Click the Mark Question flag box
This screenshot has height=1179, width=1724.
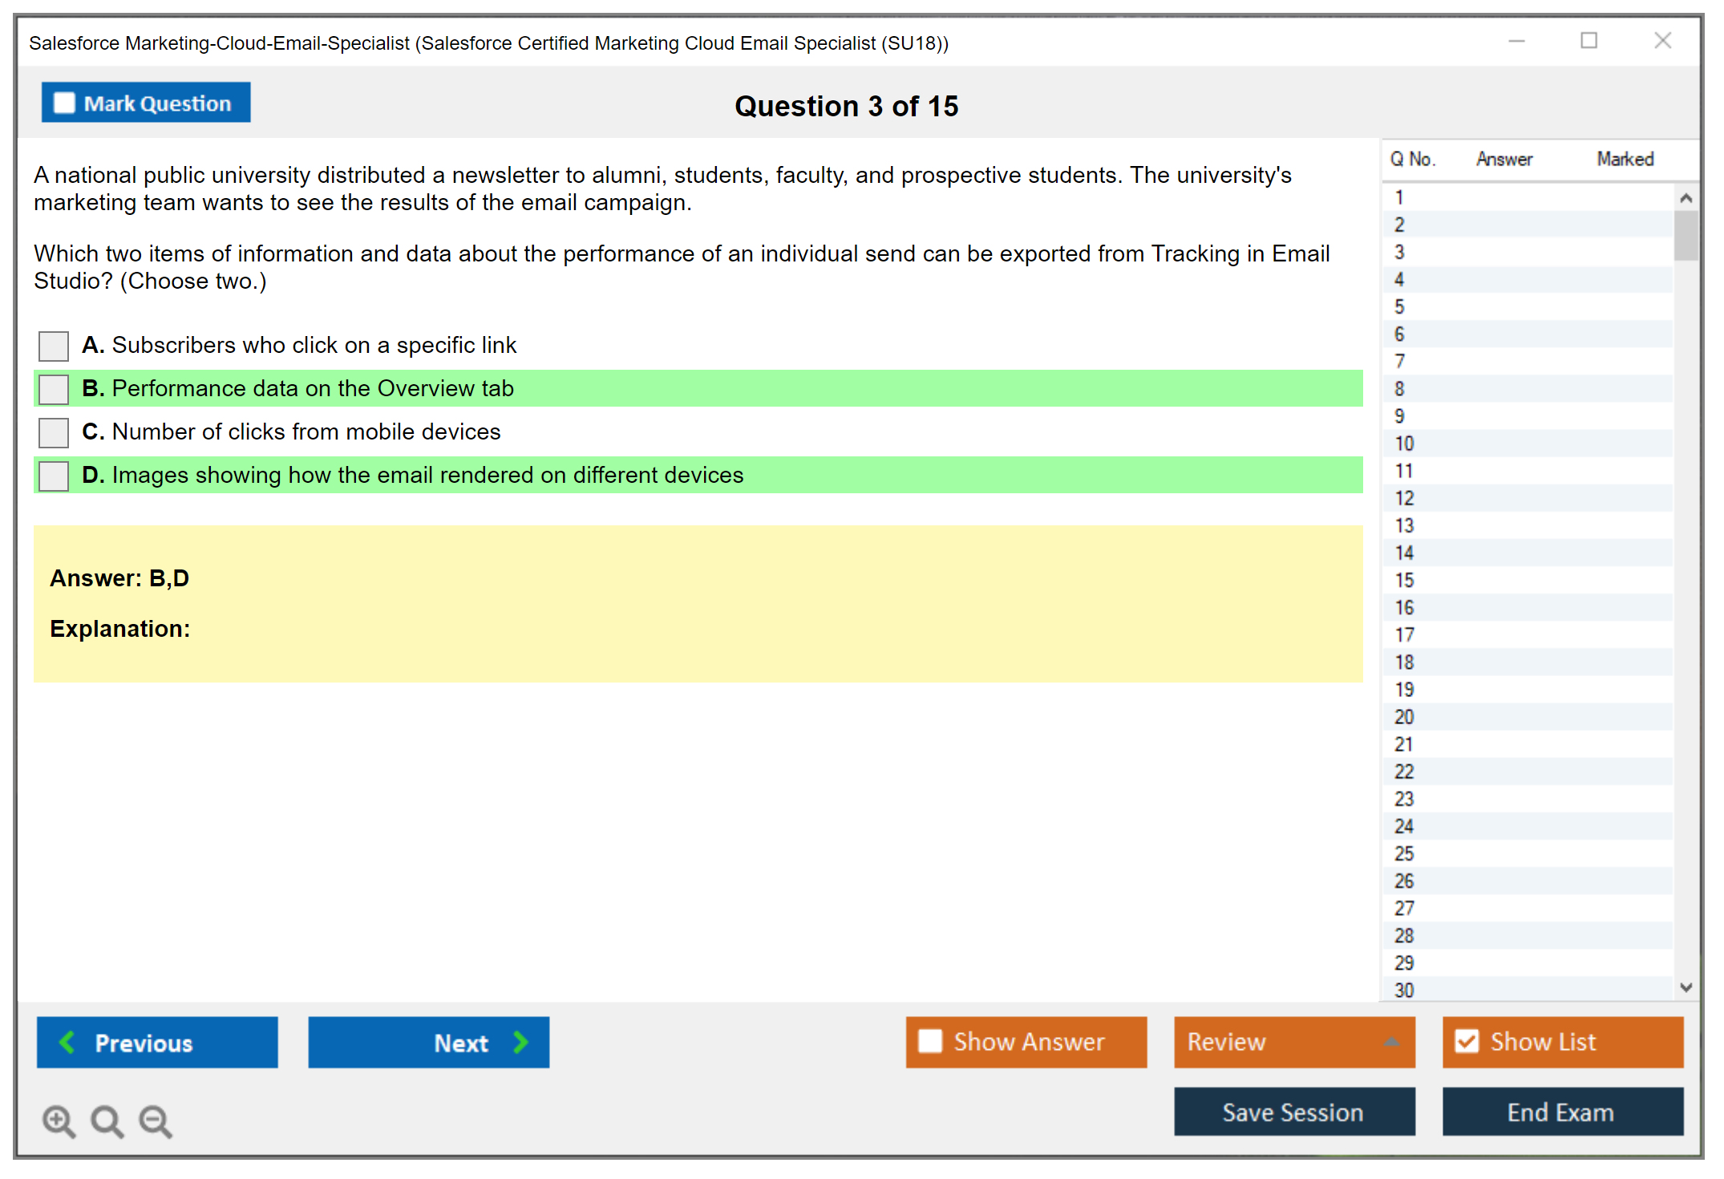tap(64, 103)
